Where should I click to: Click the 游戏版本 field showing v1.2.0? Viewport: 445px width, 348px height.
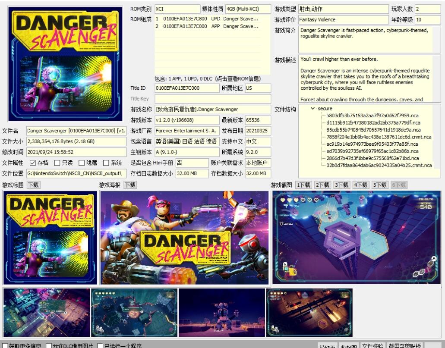pyautogui.click(x=187, y=120)
